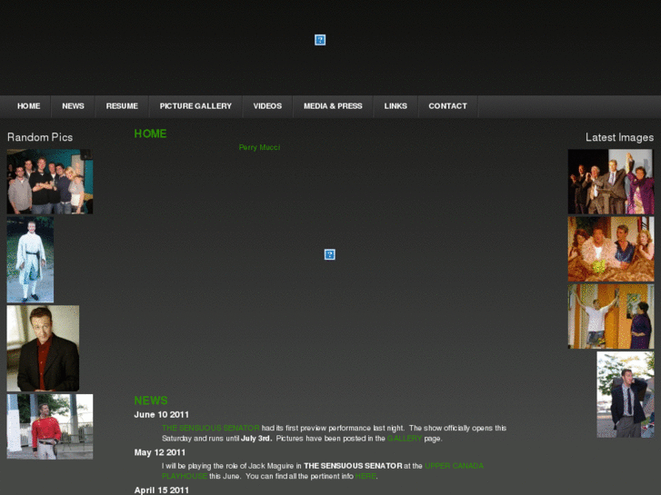This screenshot has height=495, width=661.
Task: Select PICTURE GALLERY in the navigation bar
Action: tap(195, 106)
